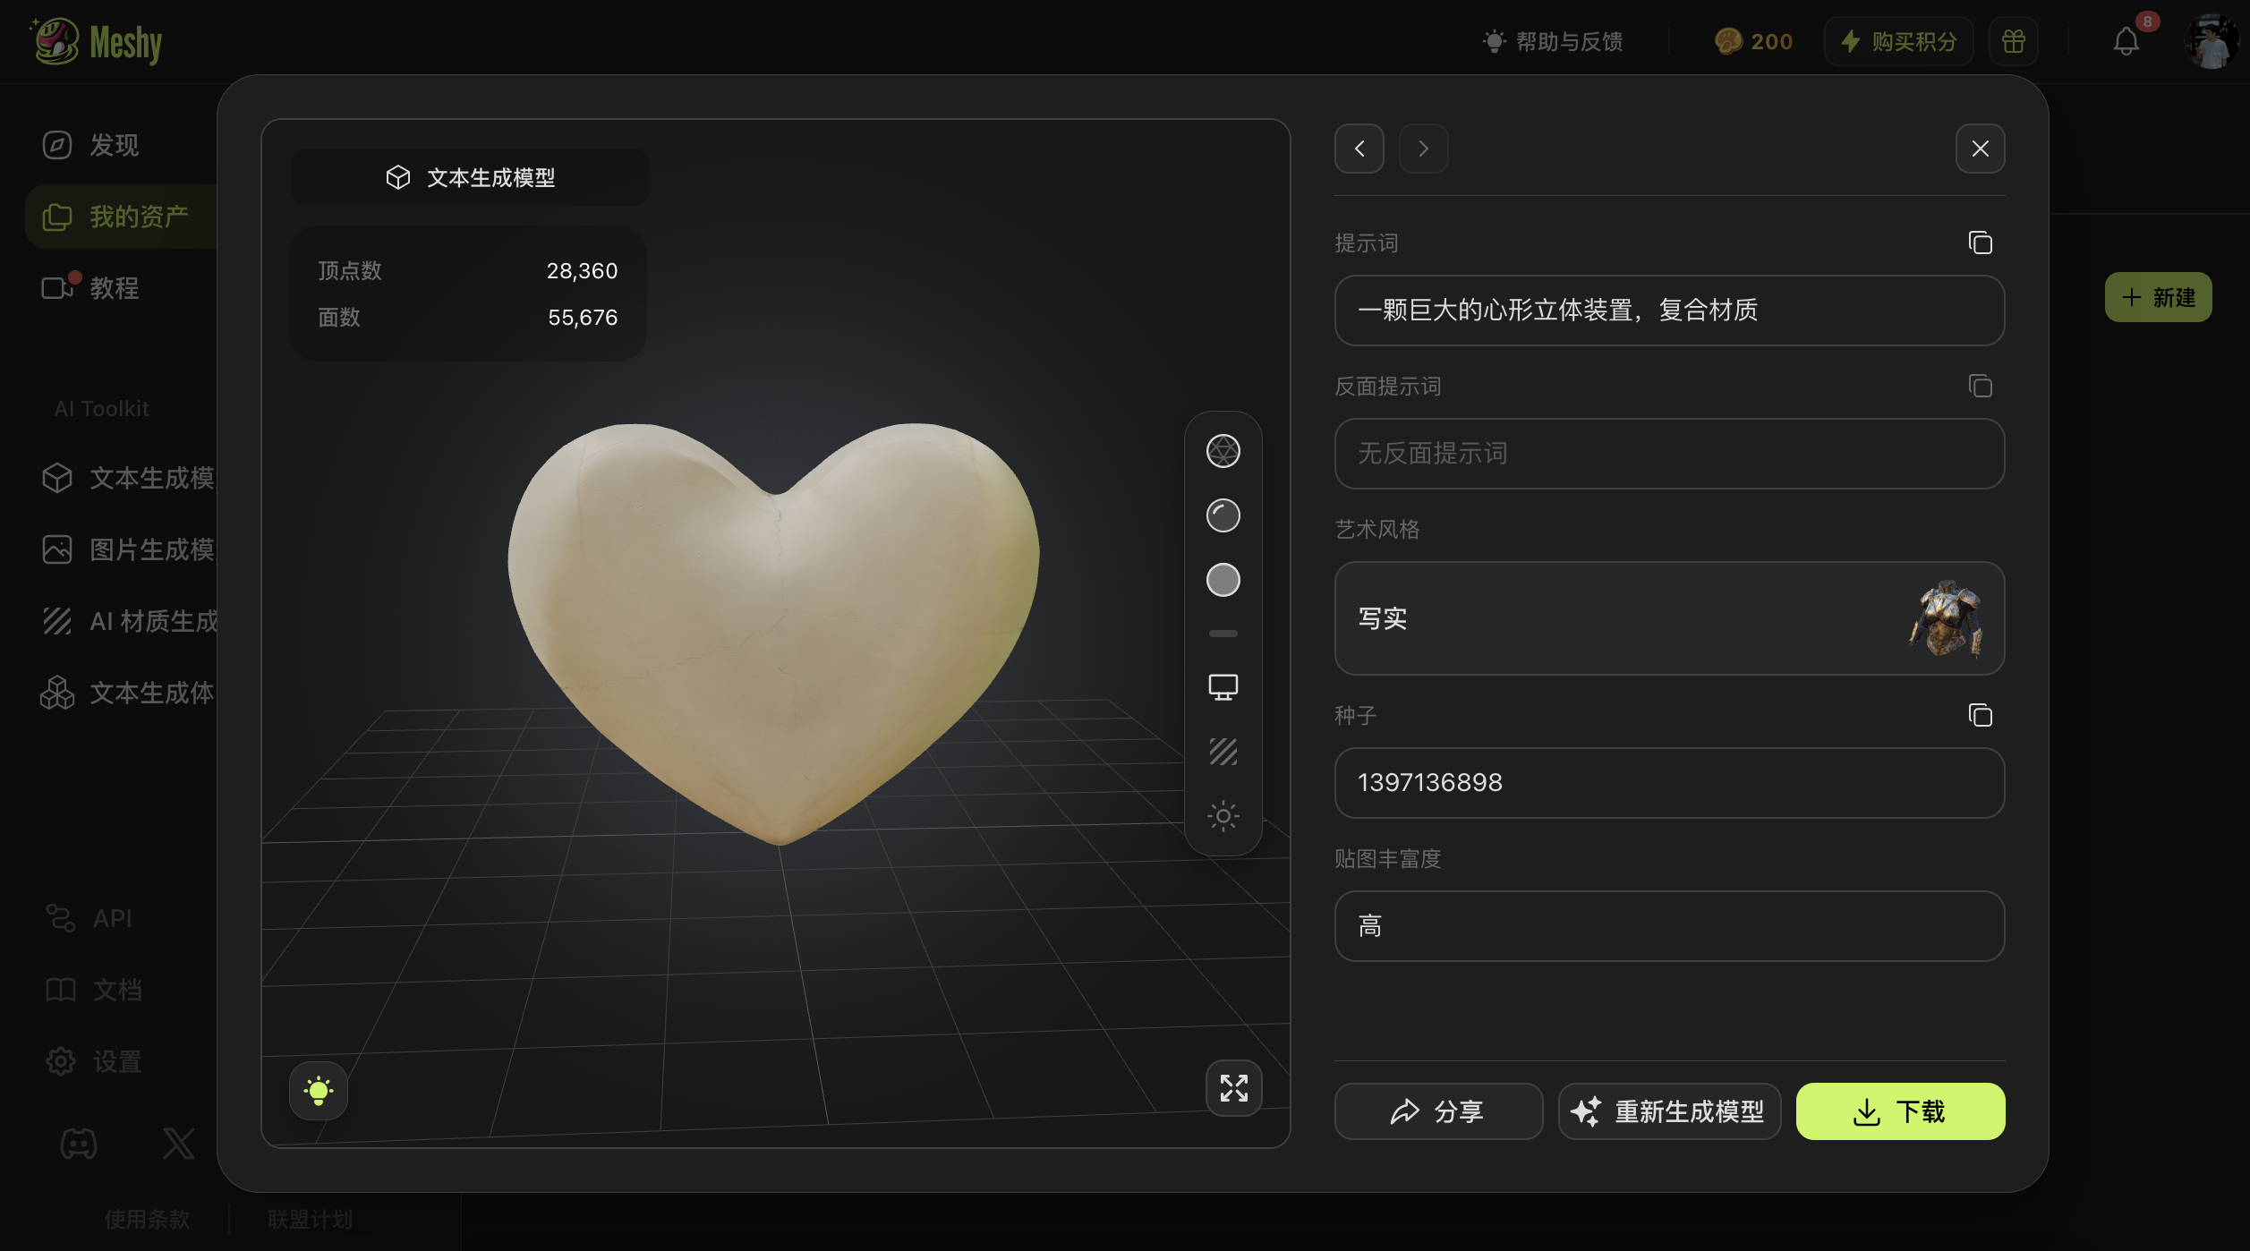The height and width of the screenshot is (1251, 2250).
Task: Click 帮助与反馈 in the top bar
Action: 1552,41
